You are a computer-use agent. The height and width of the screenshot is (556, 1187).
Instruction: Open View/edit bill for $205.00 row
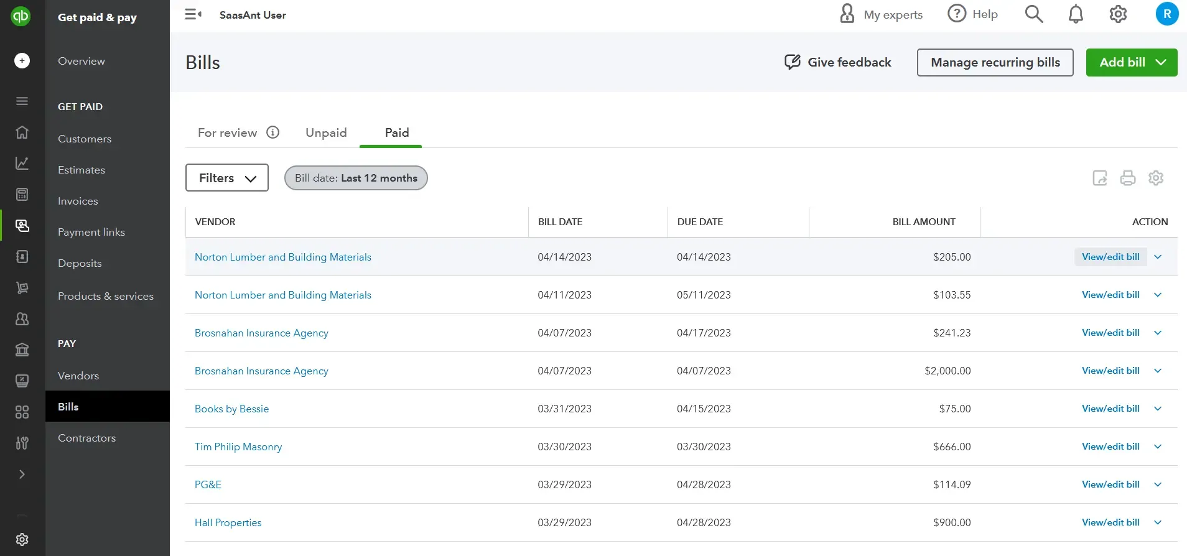[1110, 257]
